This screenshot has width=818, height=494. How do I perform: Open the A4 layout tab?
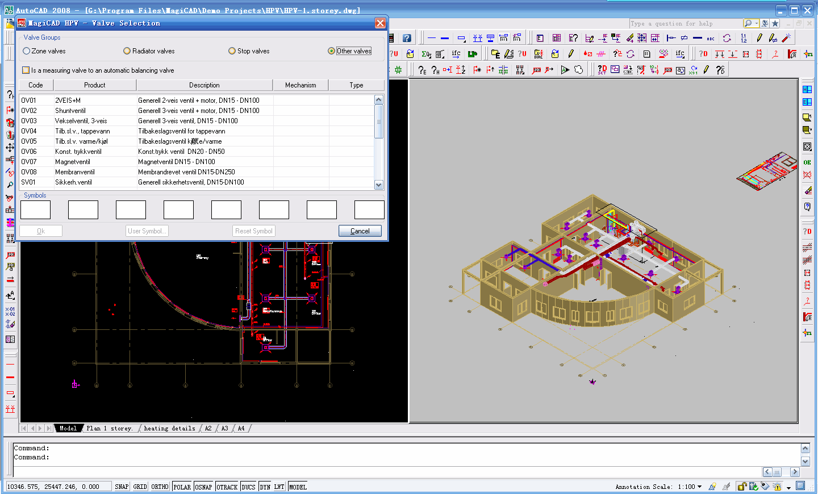[x=241, y=428]
